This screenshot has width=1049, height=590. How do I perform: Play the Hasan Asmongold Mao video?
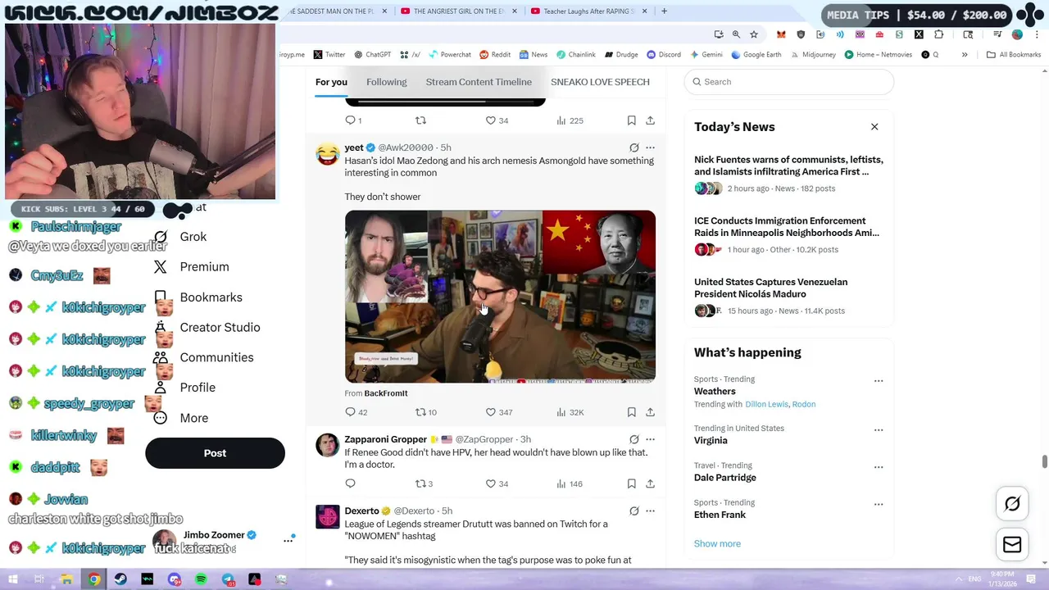(x=500, y=297)
